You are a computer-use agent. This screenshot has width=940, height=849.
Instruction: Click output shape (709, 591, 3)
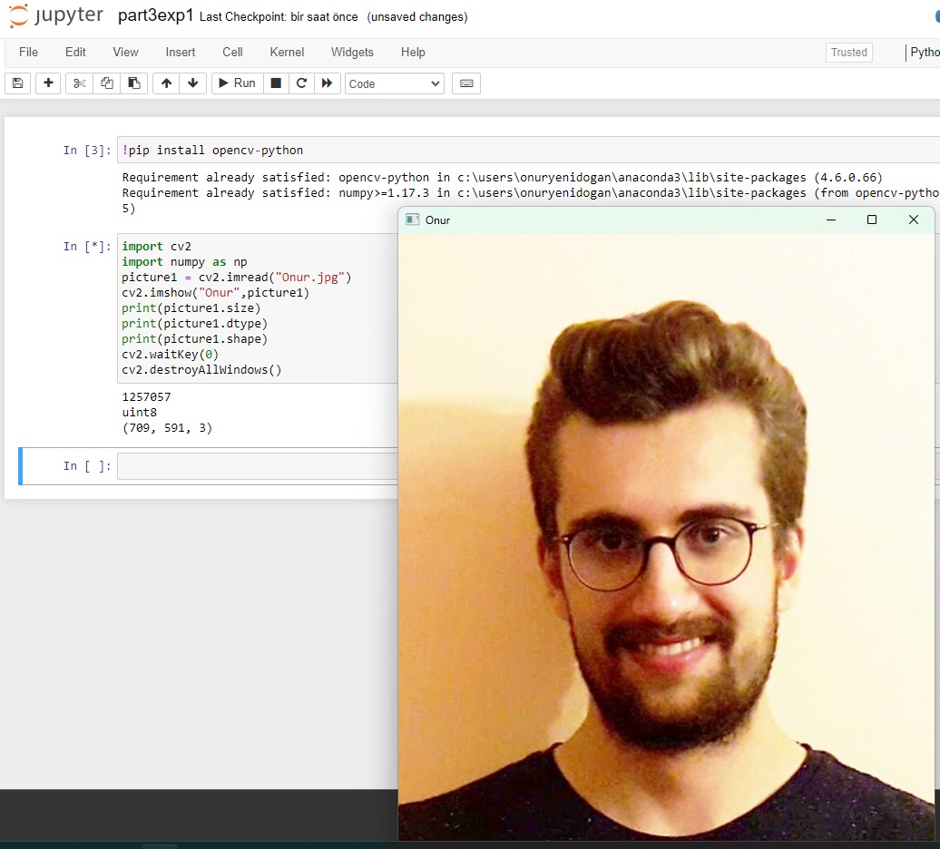[x=167, y=428]
